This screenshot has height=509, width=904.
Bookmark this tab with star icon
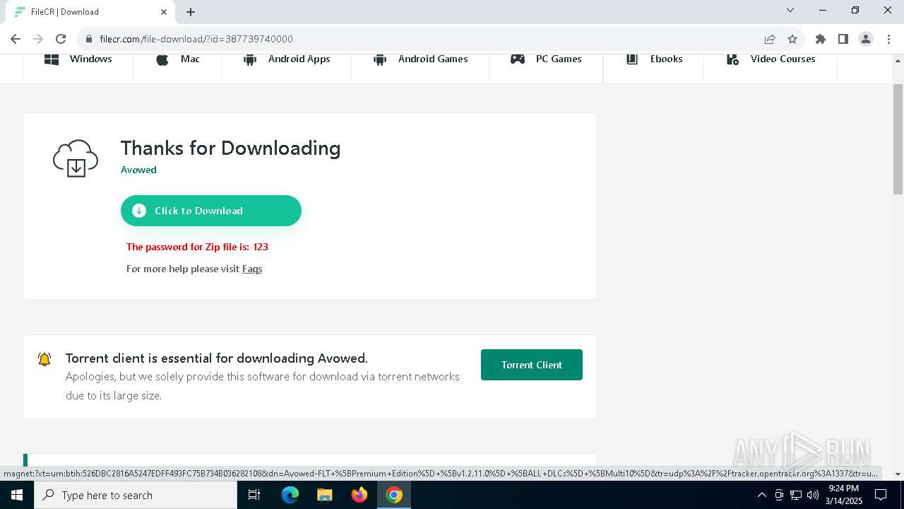click(x=792, y=39)
